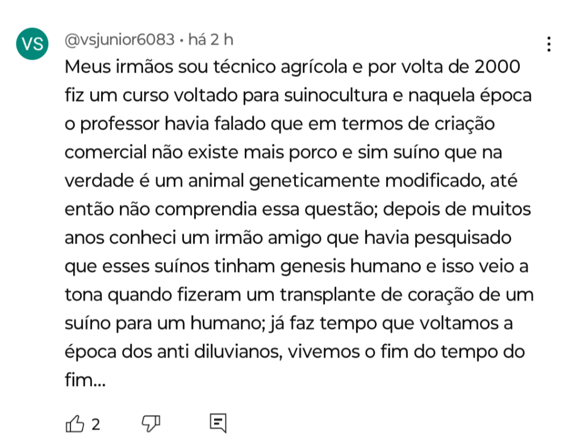Screen dimensions: 581x436
Task: Click the final 'fim...' line of the comment
Action: (x=85, y=380)
